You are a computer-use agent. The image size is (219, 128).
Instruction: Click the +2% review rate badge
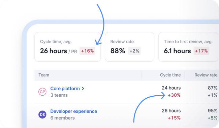coord(134,51)
